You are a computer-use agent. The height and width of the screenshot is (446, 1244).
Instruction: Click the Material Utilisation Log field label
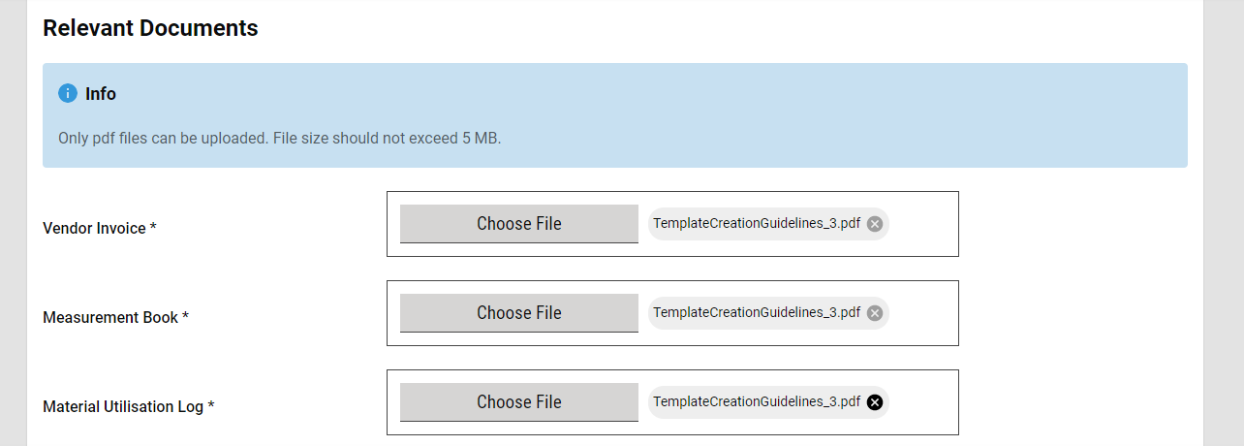(127, 407)
